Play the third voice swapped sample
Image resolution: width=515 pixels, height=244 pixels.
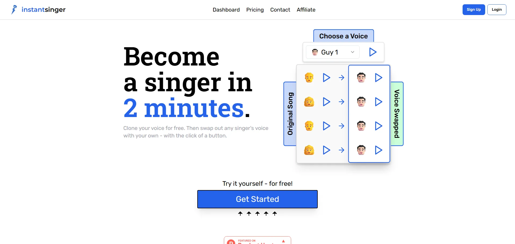(x=378, y=126)
